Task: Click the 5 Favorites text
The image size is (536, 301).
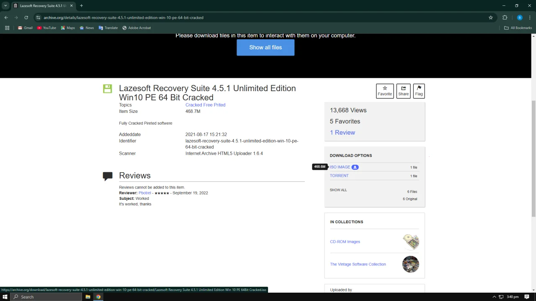Action: (x=345, y=121)
